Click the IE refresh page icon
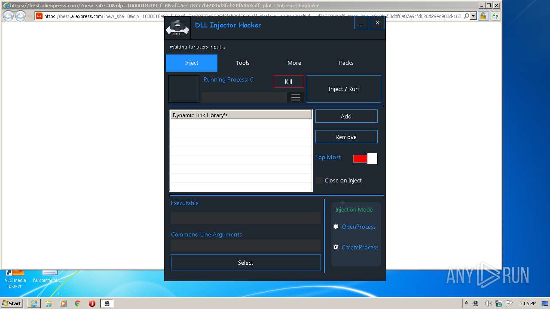550x309 pixels. click(x=495, y=16)
